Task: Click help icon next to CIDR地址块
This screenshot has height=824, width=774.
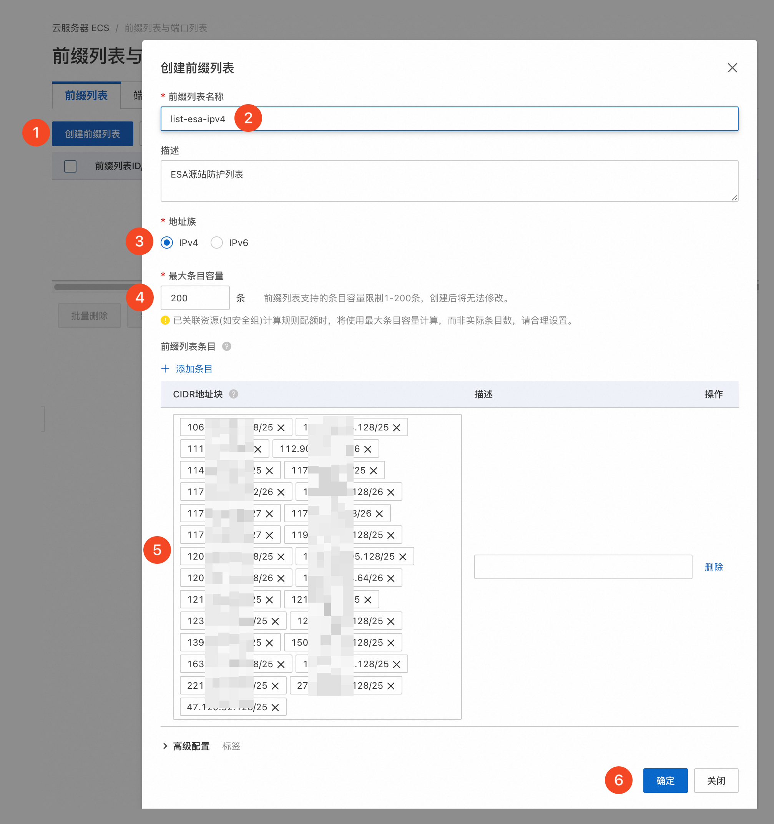Action: point(233,394)
